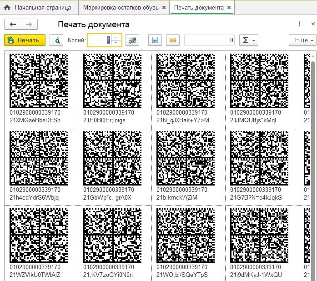Image resolution: width=317 pixels, height=281 pixels.
Task: Select DataMatrix code labeled 21G?B?N=e4kJqkS
Action: [x=259, y=158]
